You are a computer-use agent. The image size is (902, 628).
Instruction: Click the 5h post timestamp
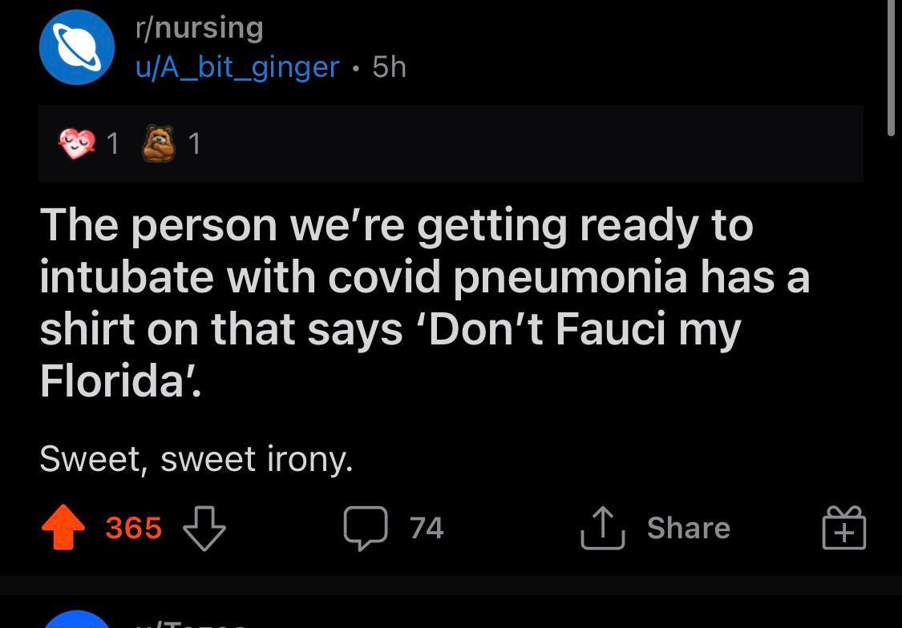coord(390,66)
